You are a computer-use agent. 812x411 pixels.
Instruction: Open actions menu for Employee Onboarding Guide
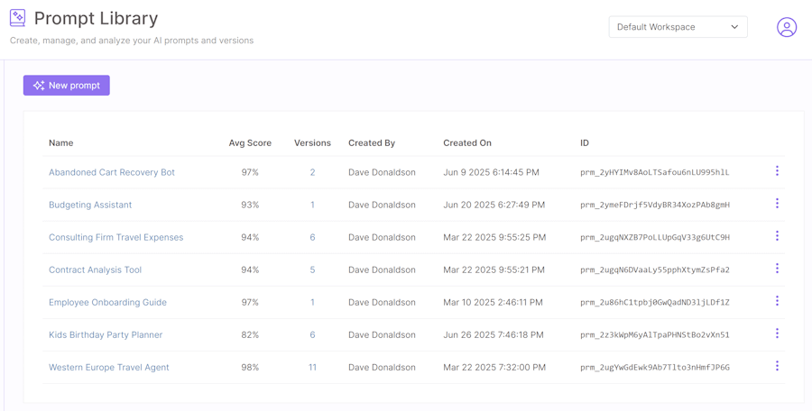(777, 301)
